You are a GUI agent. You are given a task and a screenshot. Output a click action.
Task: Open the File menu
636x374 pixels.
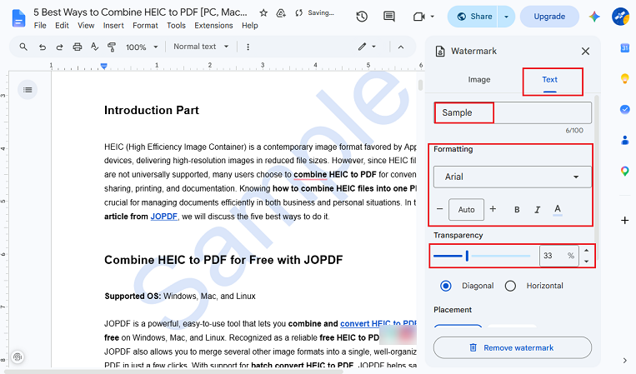point(40,26)
